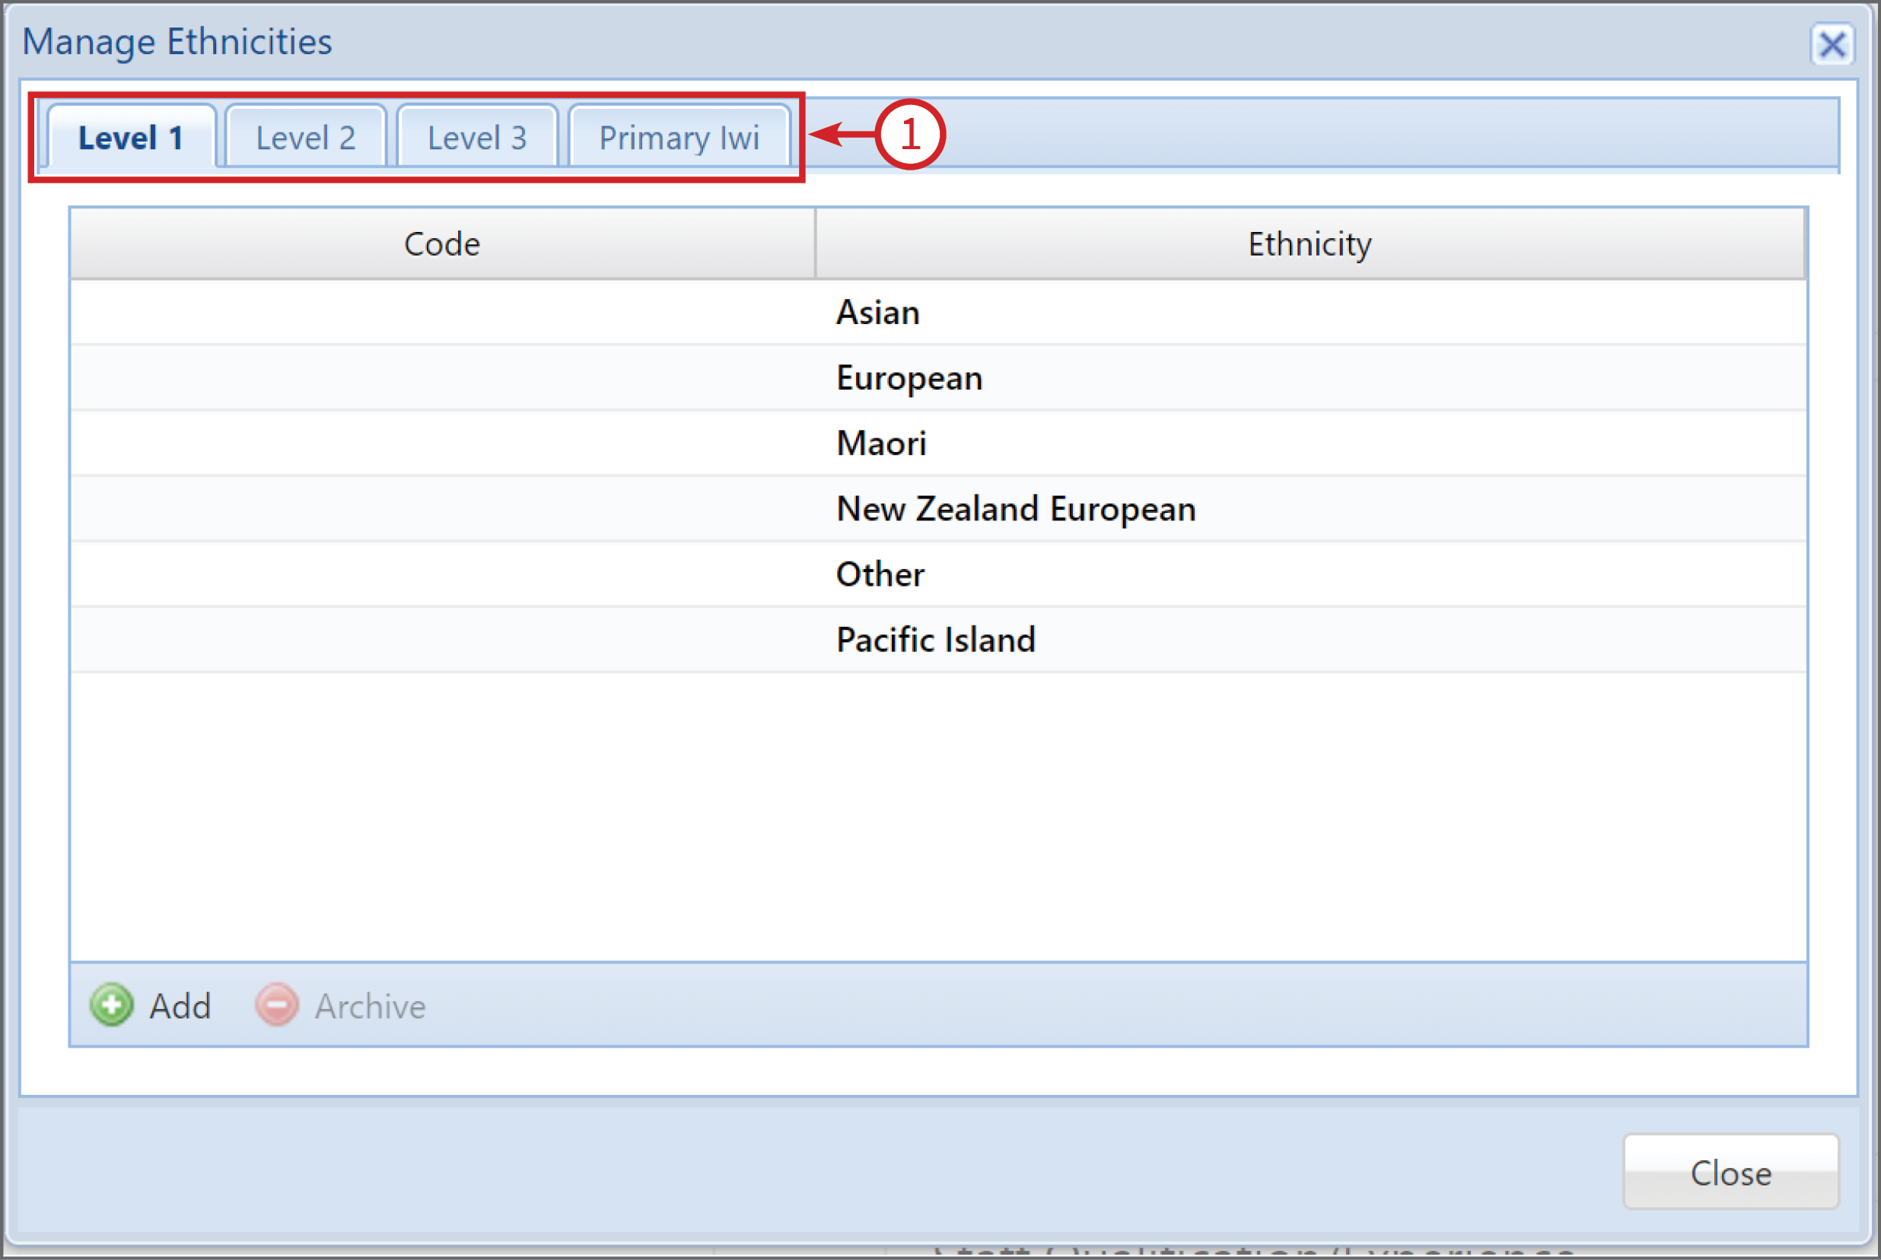1881x1260 pixels.
Task: Click the Archive label text
Action: [371, 1006]
